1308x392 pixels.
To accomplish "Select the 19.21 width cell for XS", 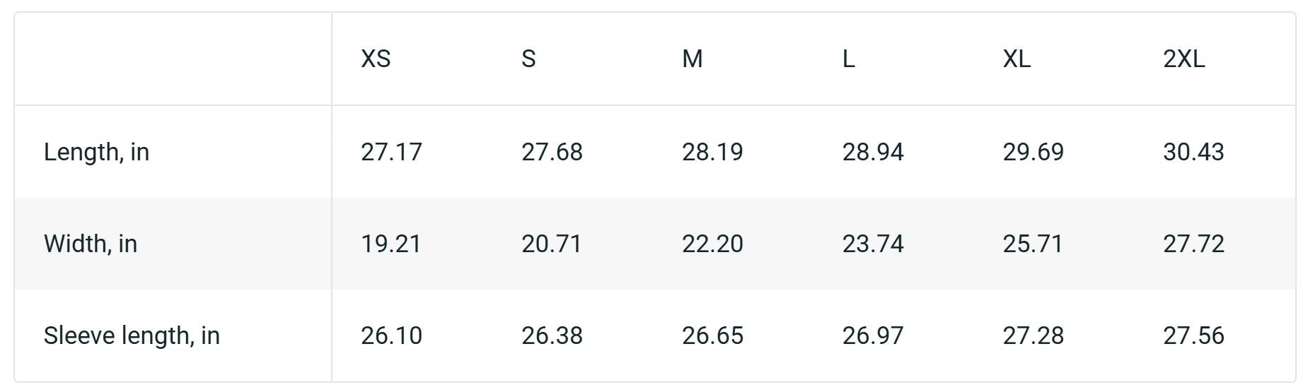I will (391, 244).
